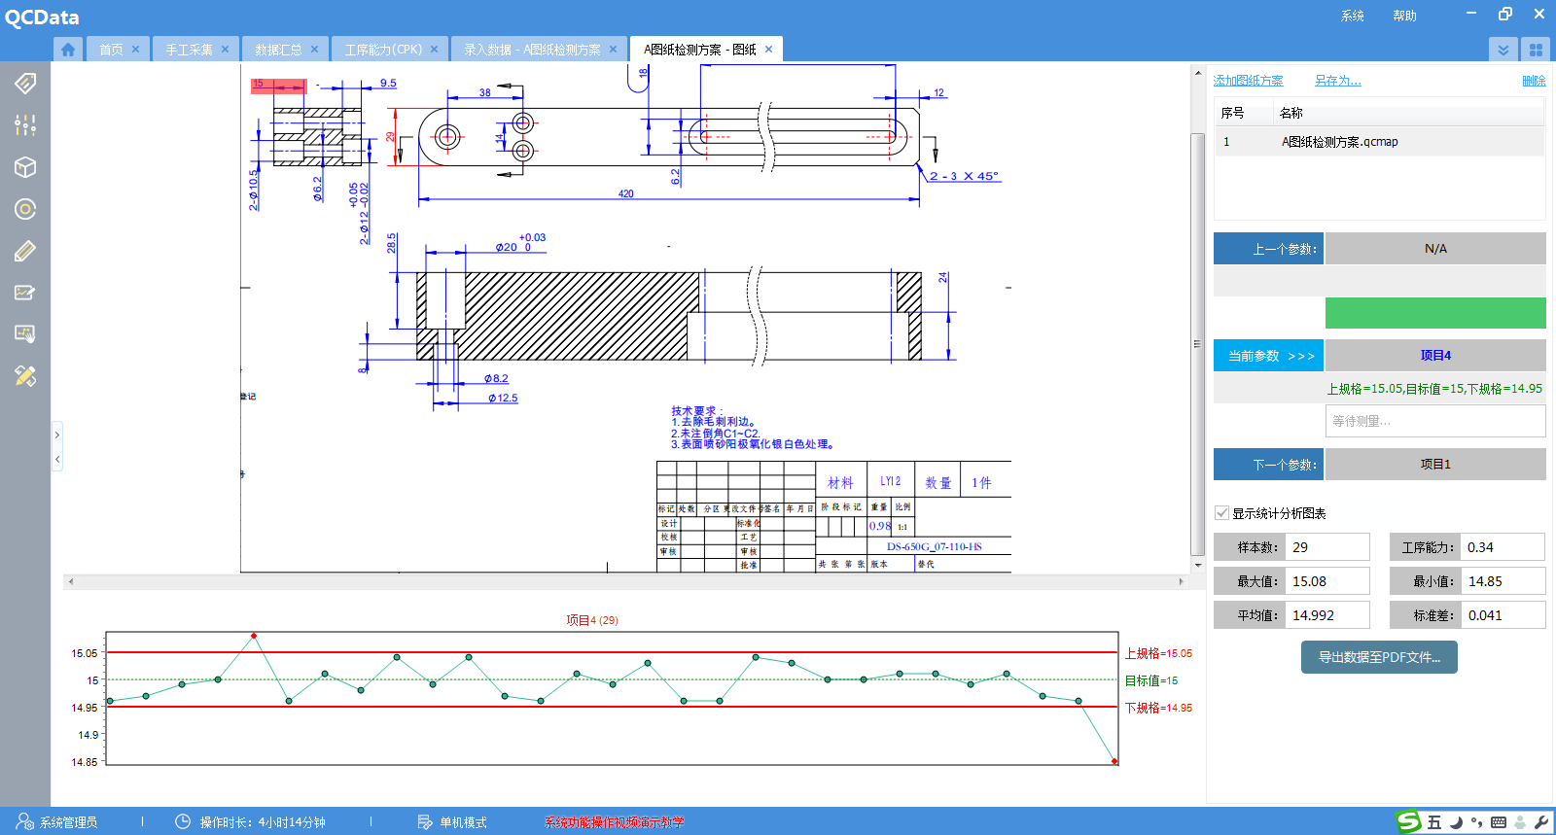This screenshot has width=1556, height=835.
Task: Open the 帮助 menu
Action: [1404, 16]
